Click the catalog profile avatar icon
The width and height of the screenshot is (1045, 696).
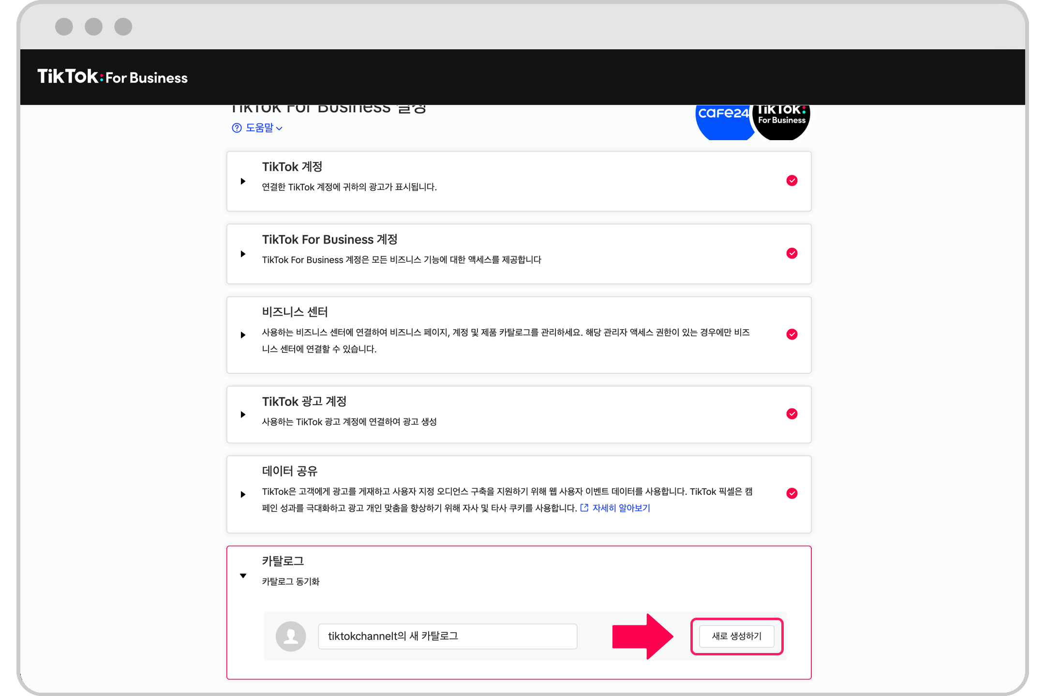pos(291,636)
